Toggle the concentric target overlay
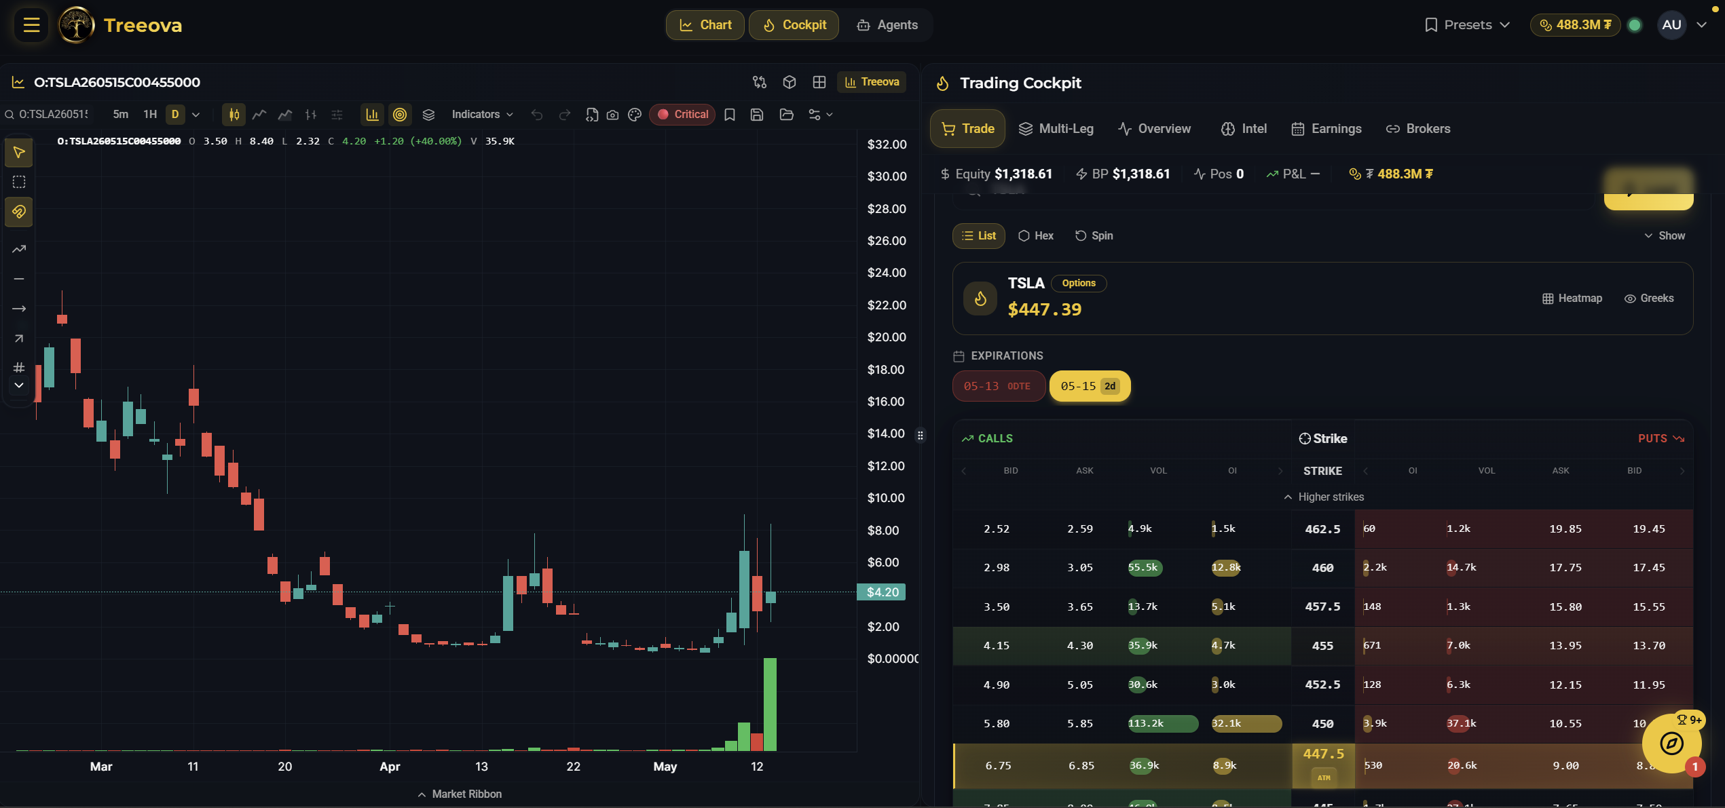The width and height of the screenshot is (1725, 808). 400,115
